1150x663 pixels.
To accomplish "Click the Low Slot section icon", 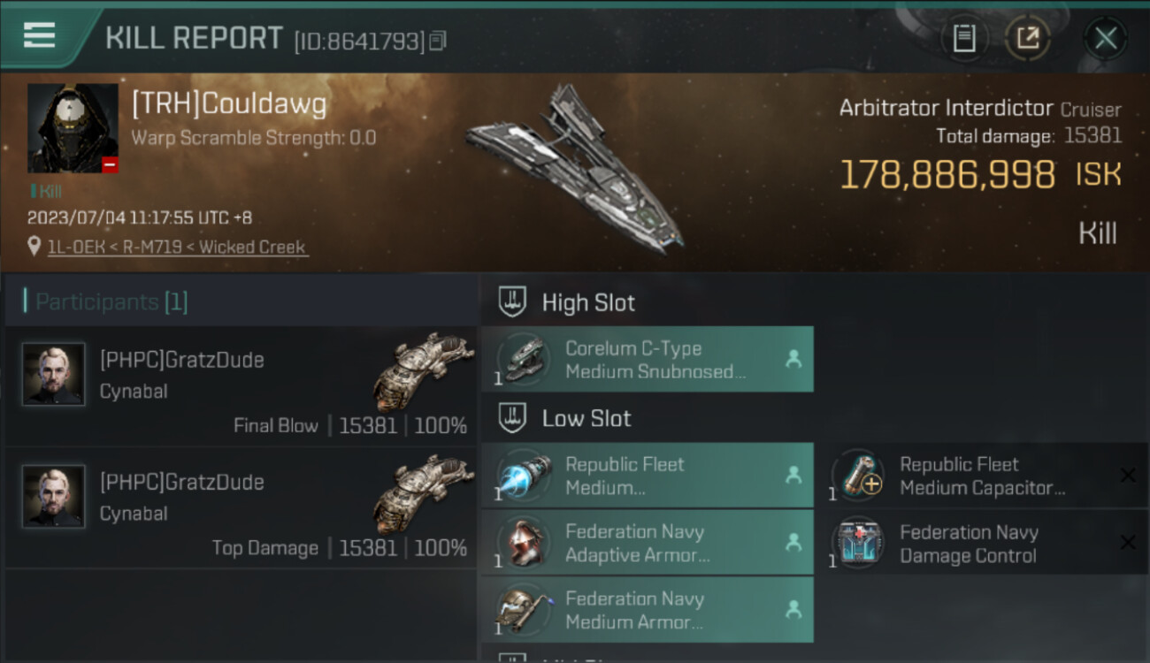I will pyautogui.click(x=513, y=418).
